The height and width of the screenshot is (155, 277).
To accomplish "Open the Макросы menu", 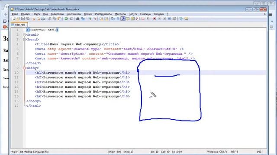I will 120,14.
